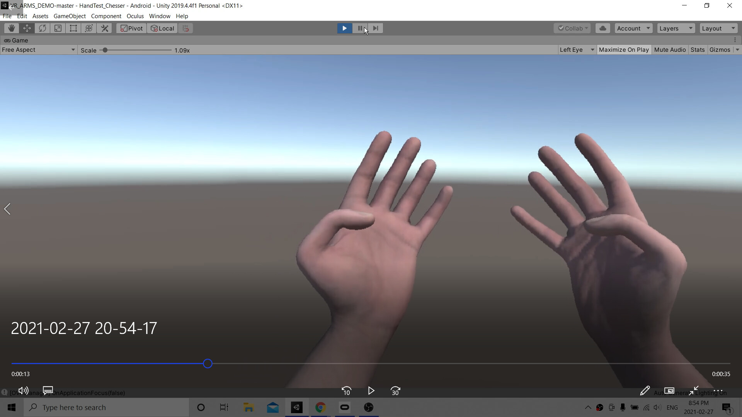Select the Rect Transform tool
The width and height of the screenshot is (742, 417).
point(73,28)
